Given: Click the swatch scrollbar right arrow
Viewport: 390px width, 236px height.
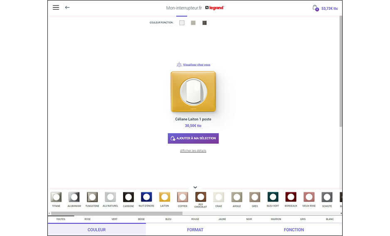Looking at the screenshot, I should pos(341,213).
